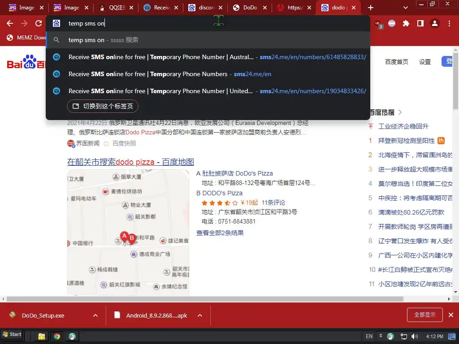Click the blue 登录 login button

point(447,61)
